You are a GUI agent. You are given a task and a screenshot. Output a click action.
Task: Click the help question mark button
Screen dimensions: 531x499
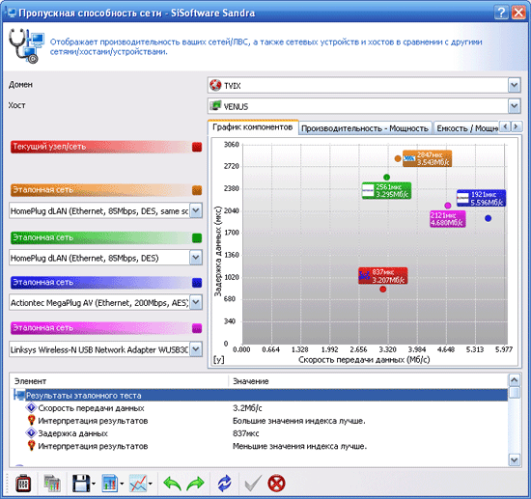point(501,13)
